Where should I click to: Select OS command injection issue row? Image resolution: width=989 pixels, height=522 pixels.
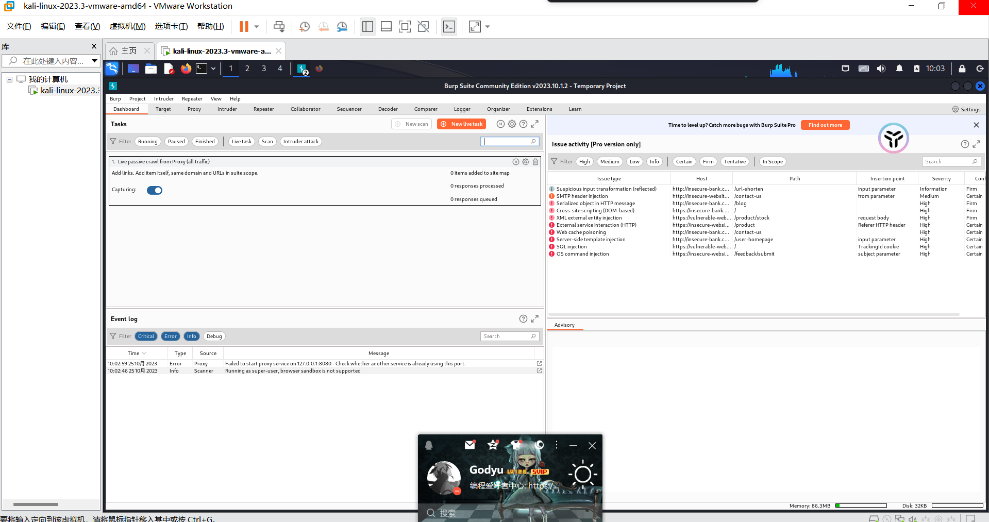[x=766, y=254]
